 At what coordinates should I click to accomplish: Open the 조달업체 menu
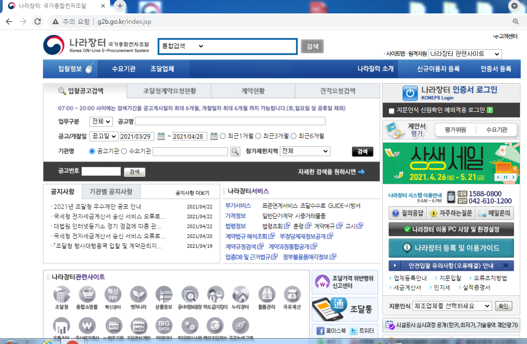162,69
